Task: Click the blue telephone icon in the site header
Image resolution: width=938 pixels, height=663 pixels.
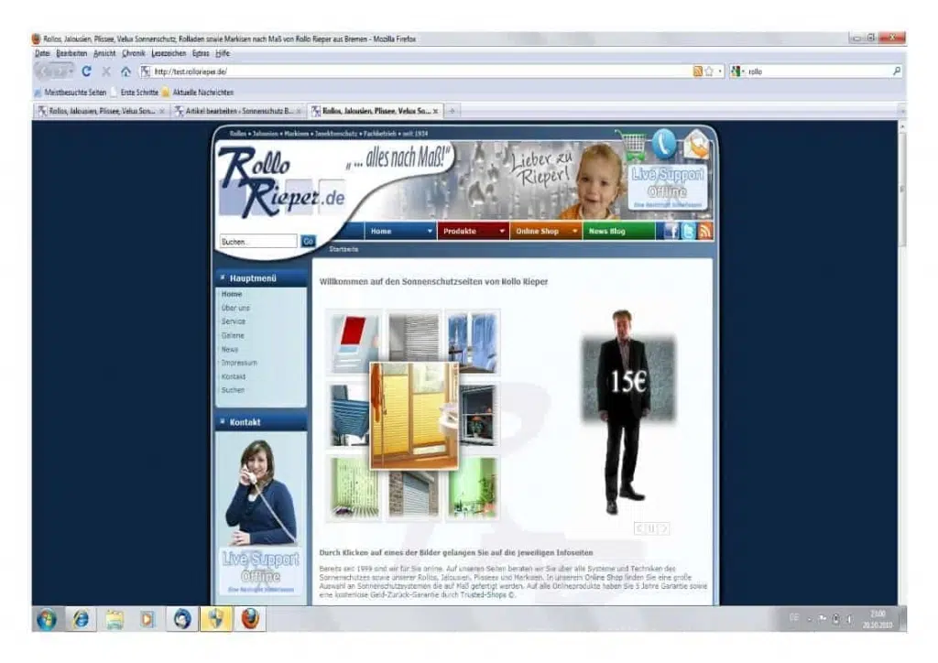Action: coord(663,144)
